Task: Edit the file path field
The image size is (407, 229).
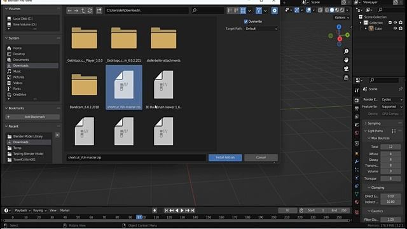Action: [147, 11]
